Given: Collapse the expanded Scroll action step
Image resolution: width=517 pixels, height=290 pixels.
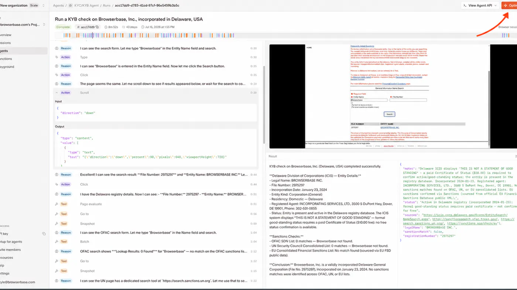Looking at the screenshot, I should pyautogui.click(x=57, y=92).
